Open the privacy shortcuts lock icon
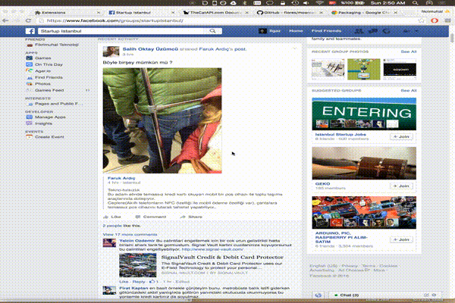 coord(406,31)
